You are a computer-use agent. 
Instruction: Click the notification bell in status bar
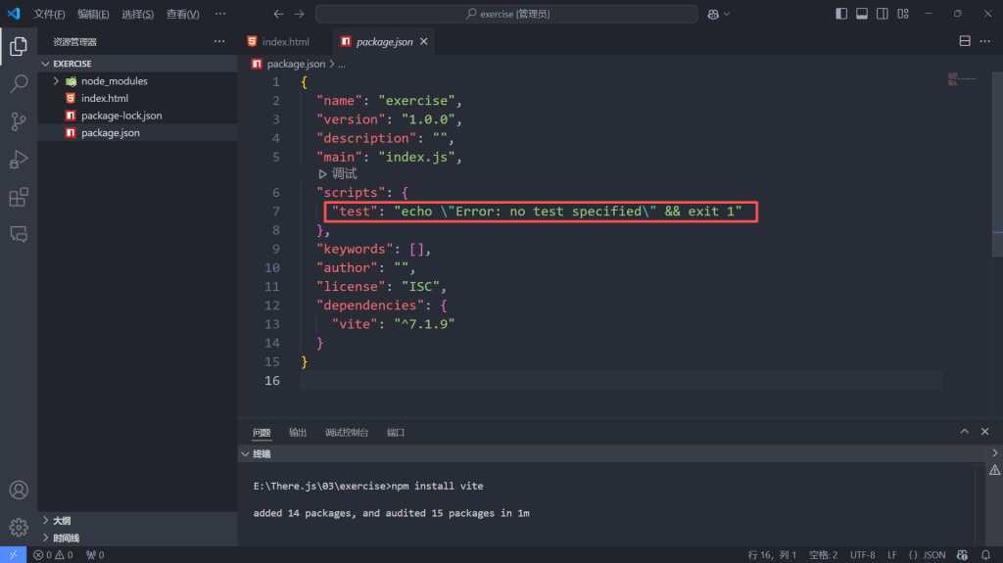click(x=984, y=555)
